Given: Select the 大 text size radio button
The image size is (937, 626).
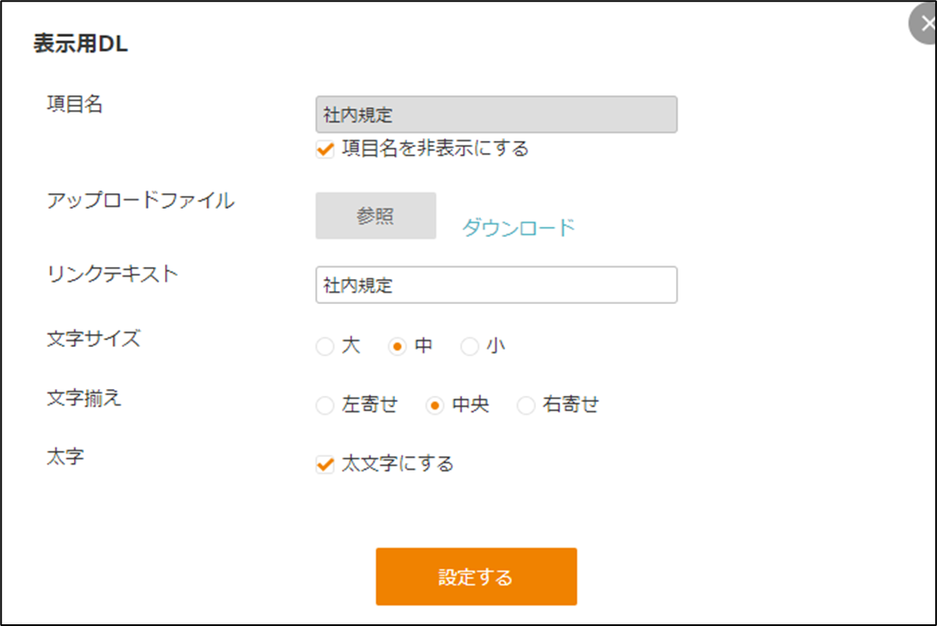Looking at the screenshot, I should [x=326, y=346].
